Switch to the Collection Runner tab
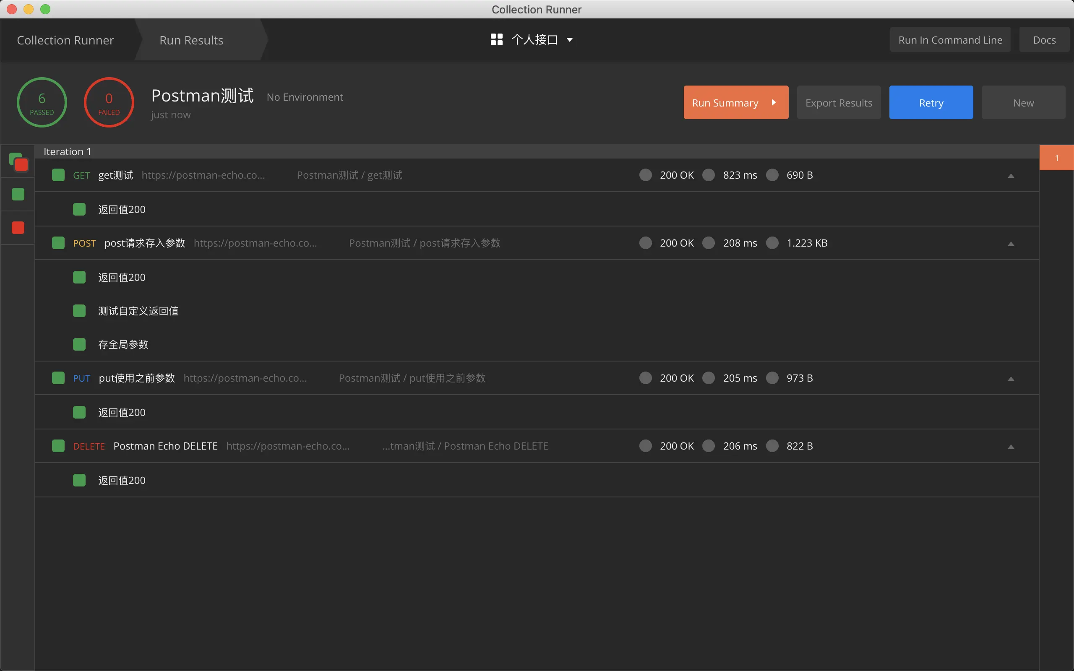This screenshot has height=671, width=1074. [65, 40]
